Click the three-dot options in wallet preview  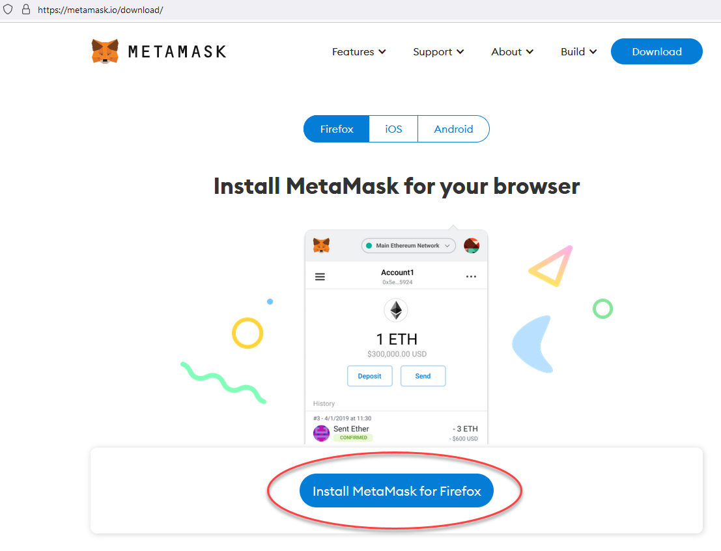tap(471, 276)
